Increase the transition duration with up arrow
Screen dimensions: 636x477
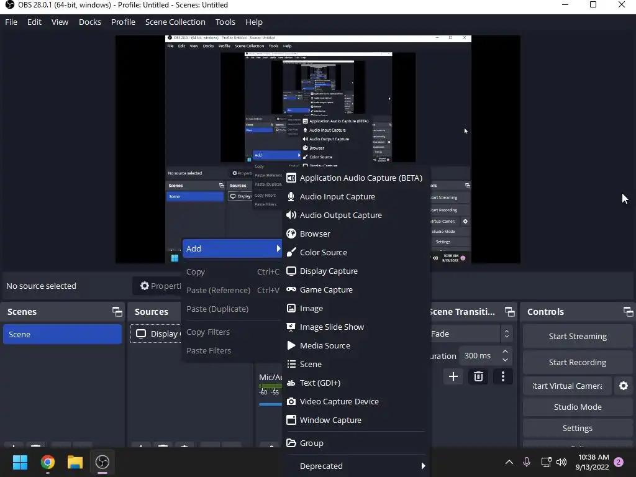pos(505,352)
